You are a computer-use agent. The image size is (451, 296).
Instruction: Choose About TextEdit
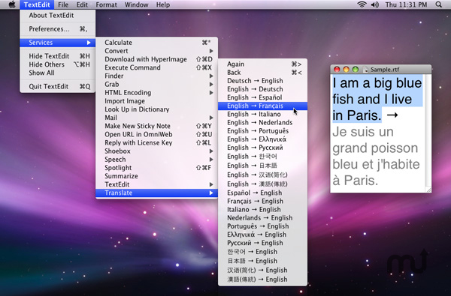click(x=58, y=16)
